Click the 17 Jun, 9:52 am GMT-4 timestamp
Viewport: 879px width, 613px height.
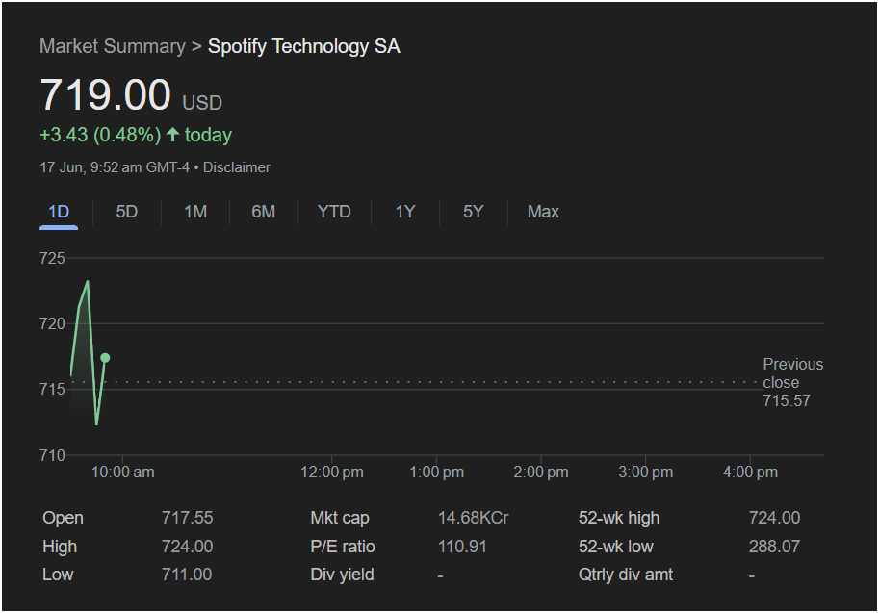click(115, 167)
